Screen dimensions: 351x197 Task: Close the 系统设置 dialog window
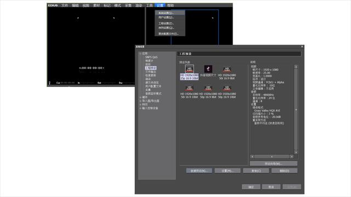click(302, 47)
